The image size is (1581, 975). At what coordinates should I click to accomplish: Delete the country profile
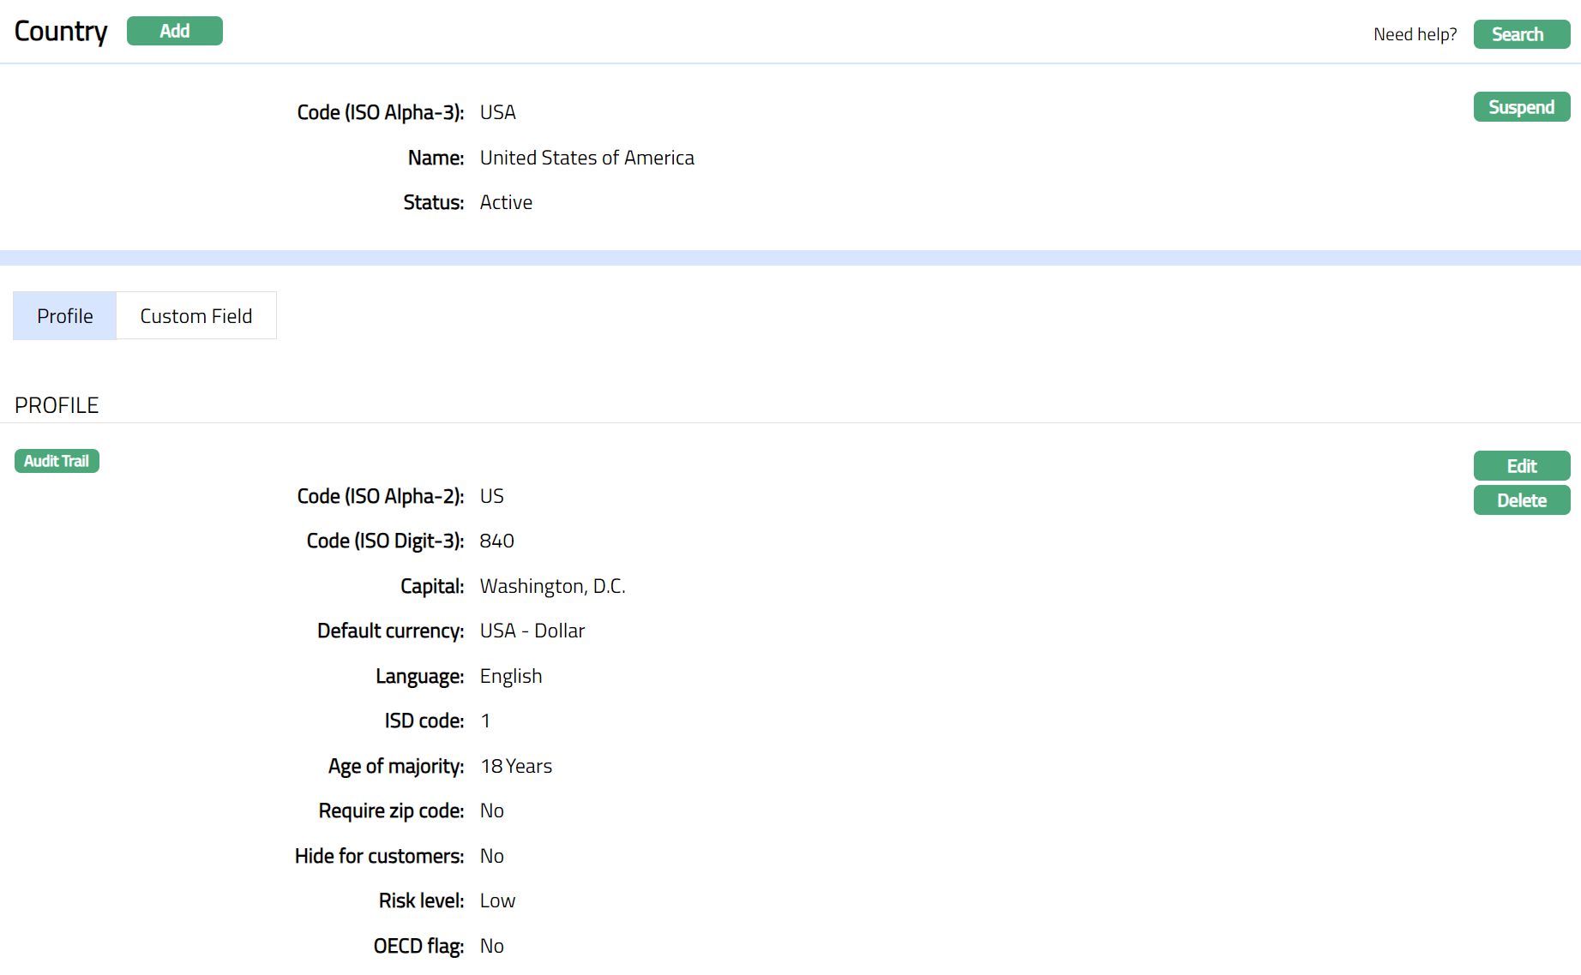1521,500
